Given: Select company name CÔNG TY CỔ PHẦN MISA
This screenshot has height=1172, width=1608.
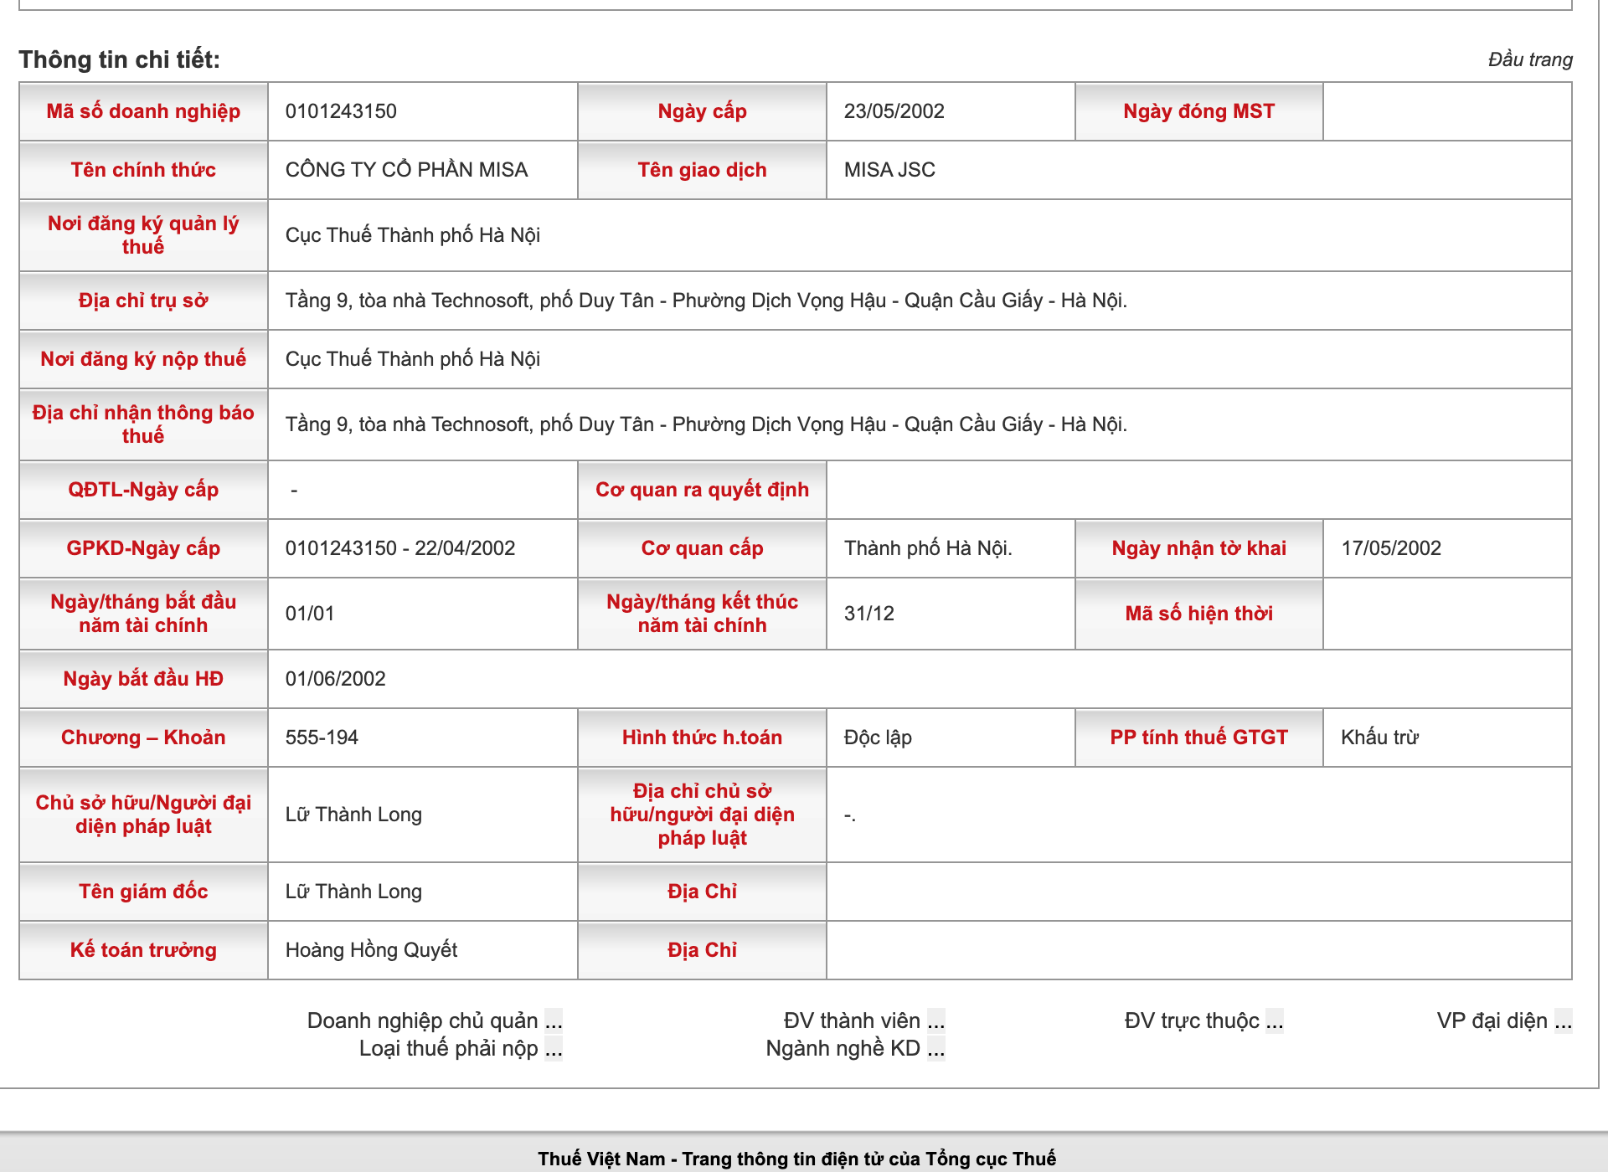Looking at the screenshot, I should [x=406, y=170].
